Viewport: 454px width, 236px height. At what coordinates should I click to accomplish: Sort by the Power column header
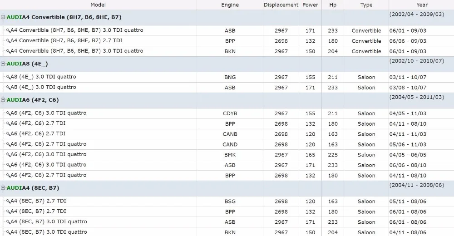pos(310,5)
